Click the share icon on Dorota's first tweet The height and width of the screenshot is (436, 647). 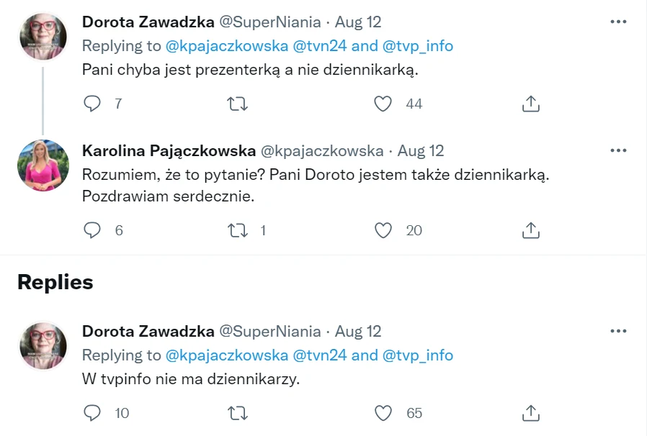coord(530,104)
